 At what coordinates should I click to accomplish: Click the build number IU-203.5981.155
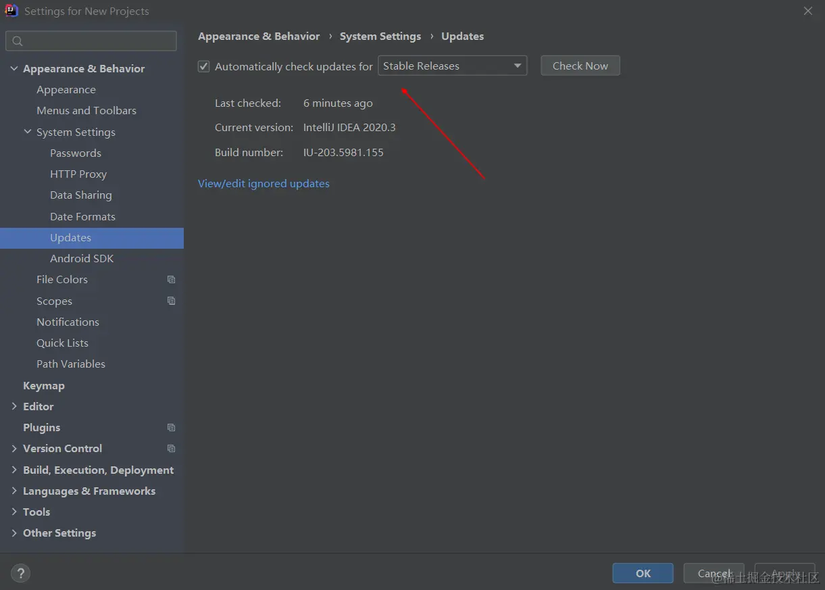343,152
